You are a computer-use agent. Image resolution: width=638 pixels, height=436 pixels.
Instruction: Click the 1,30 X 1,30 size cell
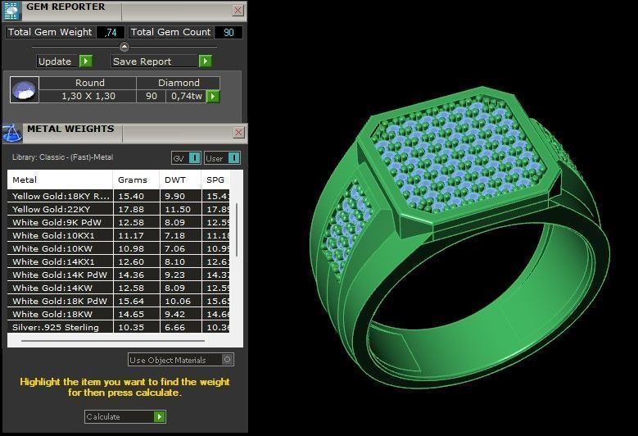click(x=88, y=96)
